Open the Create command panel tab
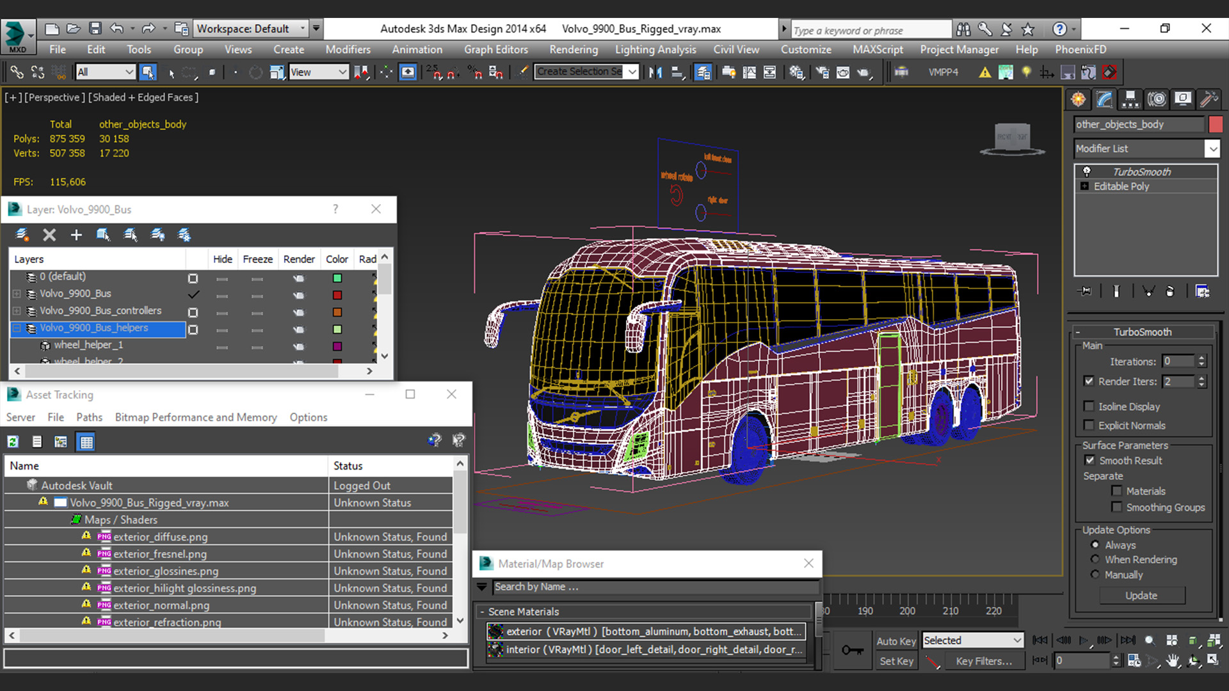Screen dimensions: 1229x691 1079,99
